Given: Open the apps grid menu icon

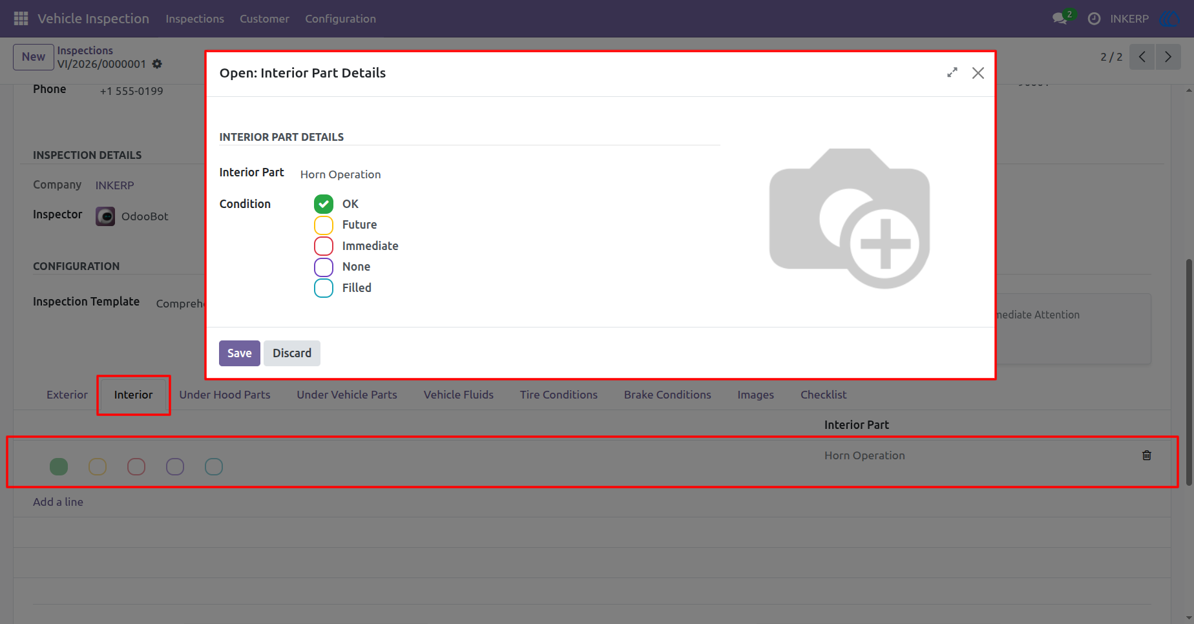Looking at the screenshot, I should [x=21, y=19].
